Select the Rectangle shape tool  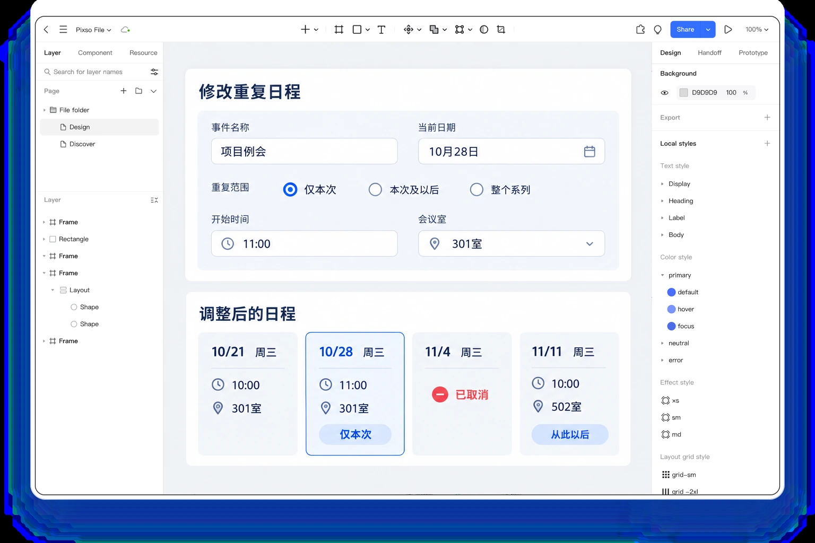click(x=357, y=30)
